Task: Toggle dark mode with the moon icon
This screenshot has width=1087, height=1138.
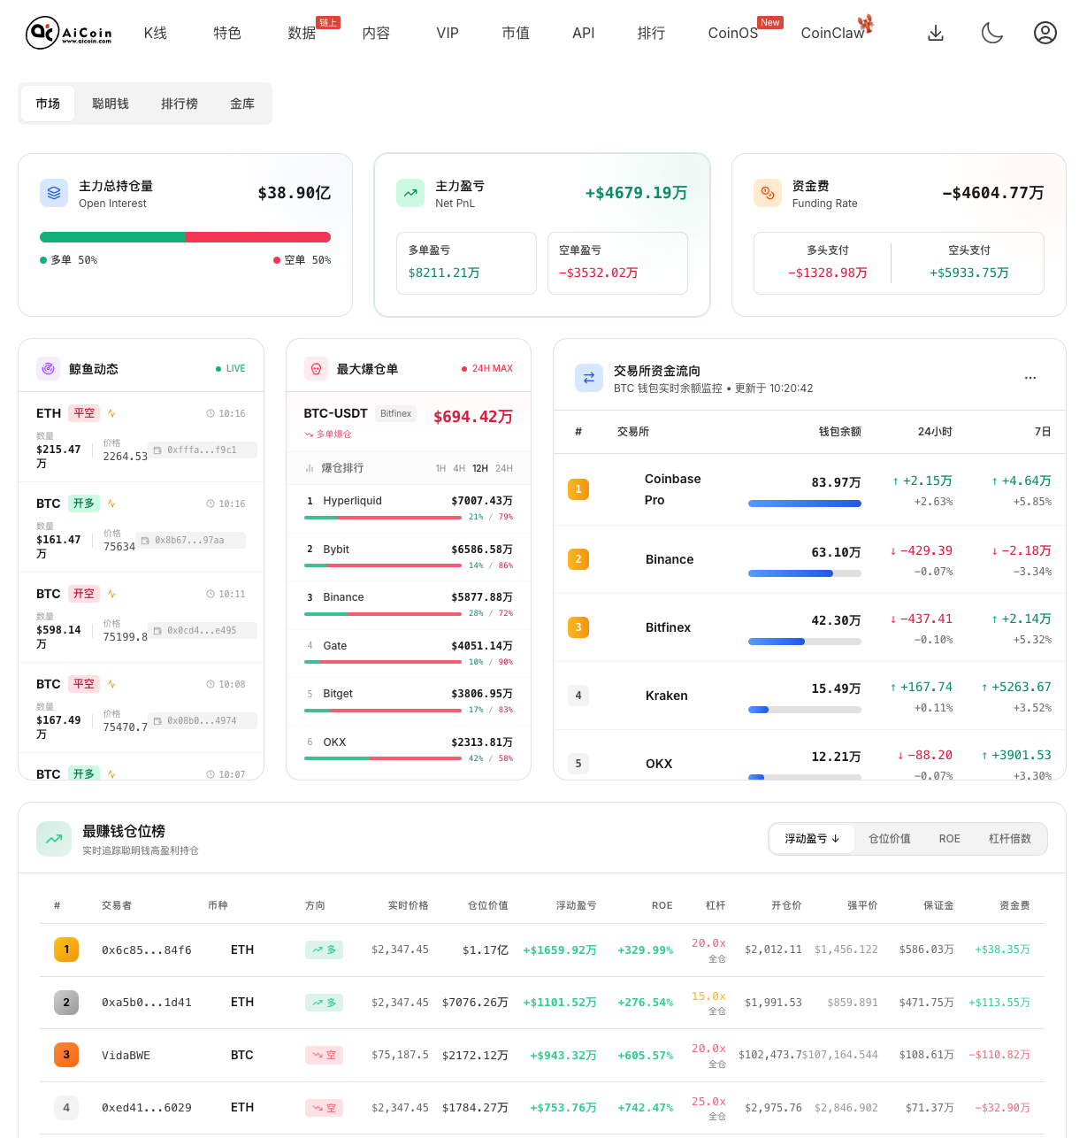Action: (x=991, y=32)
